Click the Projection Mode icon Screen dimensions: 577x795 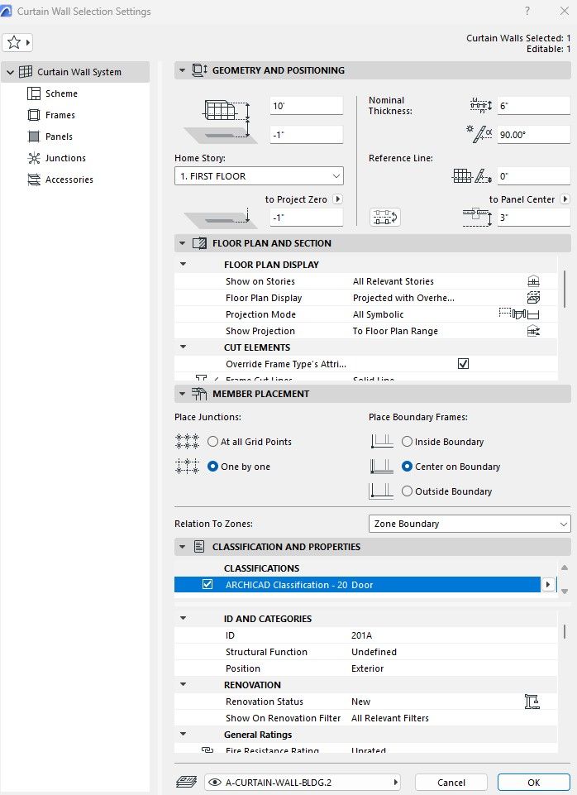[519, 314]
